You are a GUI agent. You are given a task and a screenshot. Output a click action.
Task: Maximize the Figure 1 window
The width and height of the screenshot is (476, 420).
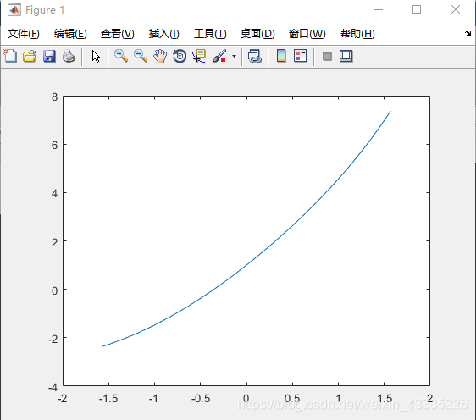417,9
